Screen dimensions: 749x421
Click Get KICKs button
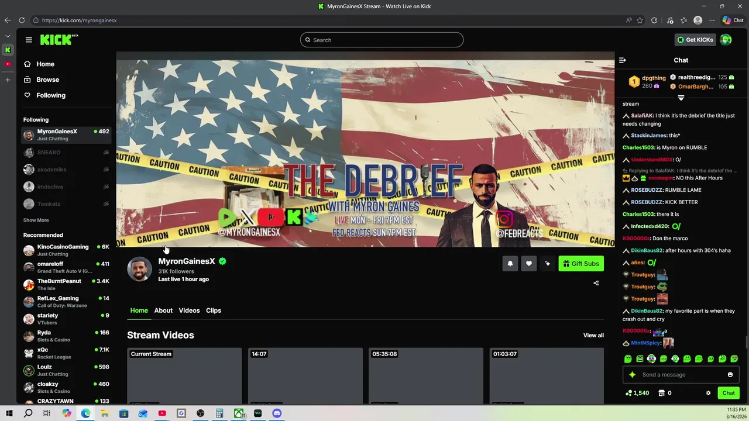[x=695, y=40]
